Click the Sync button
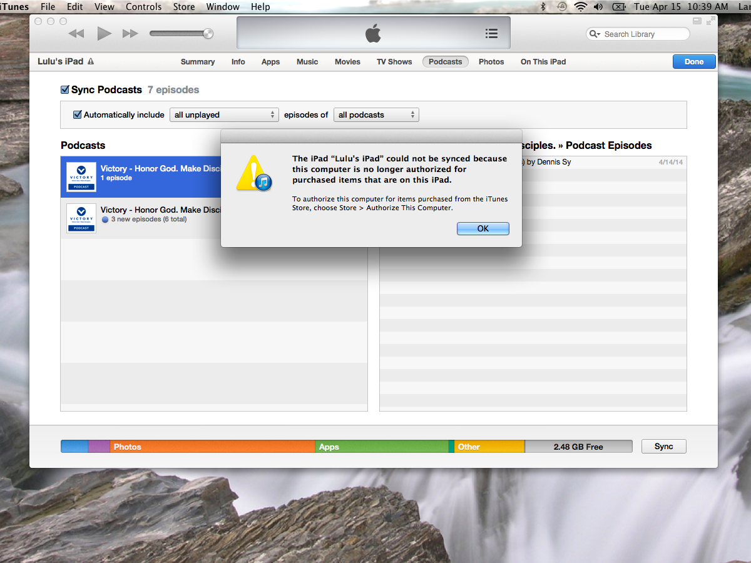751x563 pixels. [664, 447]
